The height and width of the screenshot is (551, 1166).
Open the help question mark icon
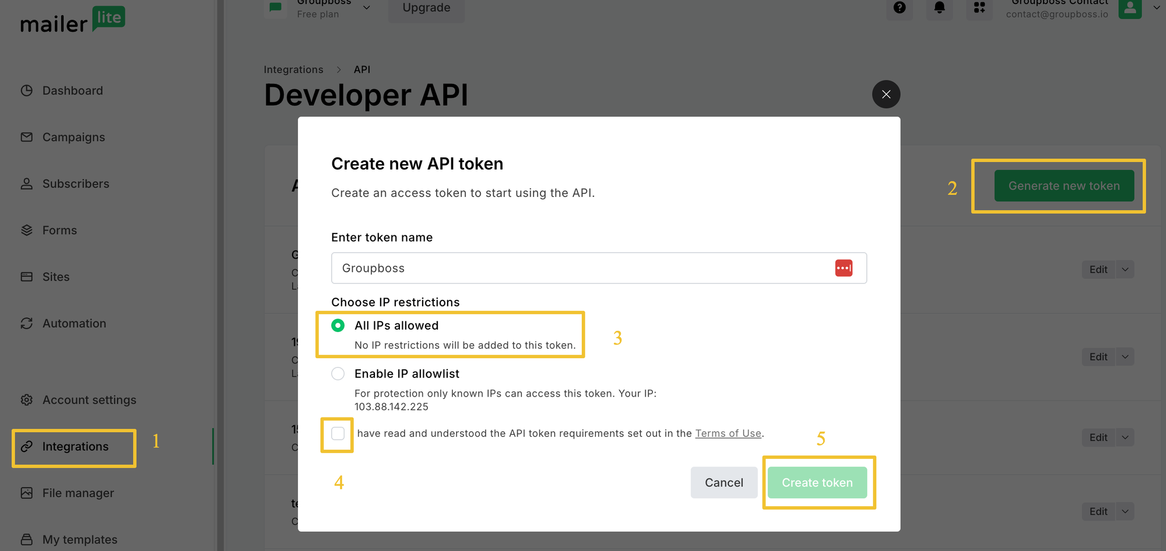pyautogui.click(x=900, y=8)
